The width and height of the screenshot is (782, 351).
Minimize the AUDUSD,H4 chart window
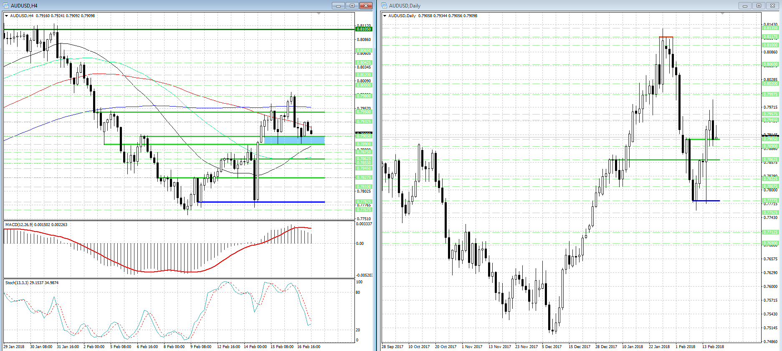point(338,5)
